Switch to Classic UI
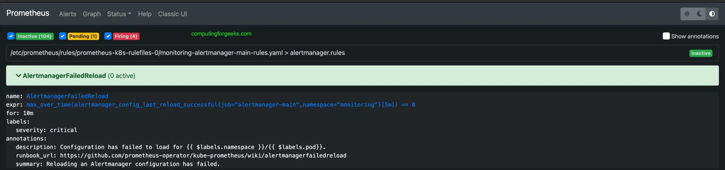The width and height of the screenshot is (725, 170). (x=172, y=14)
